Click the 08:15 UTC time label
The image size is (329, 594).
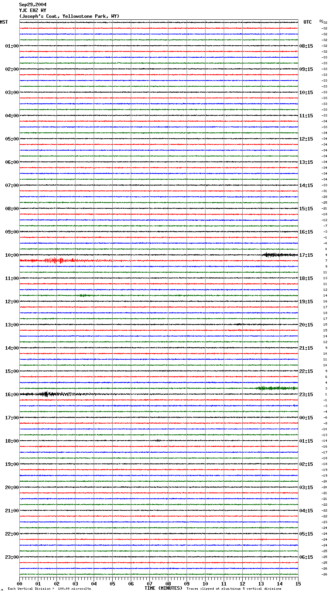(x=306, y=46)
